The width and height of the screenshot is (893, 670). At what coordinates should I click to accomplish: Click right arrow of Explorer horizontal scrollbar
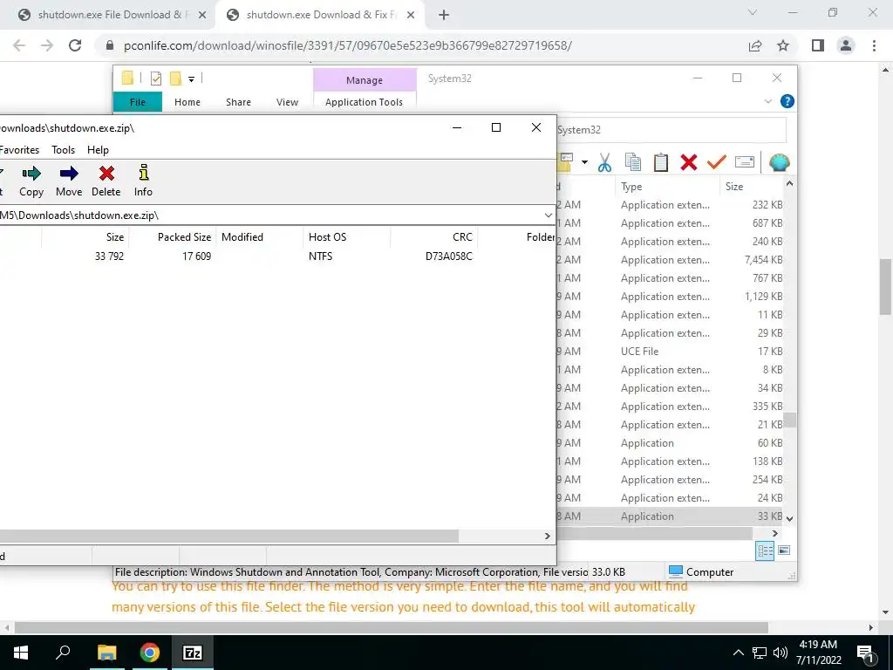[x=774, y=533]
